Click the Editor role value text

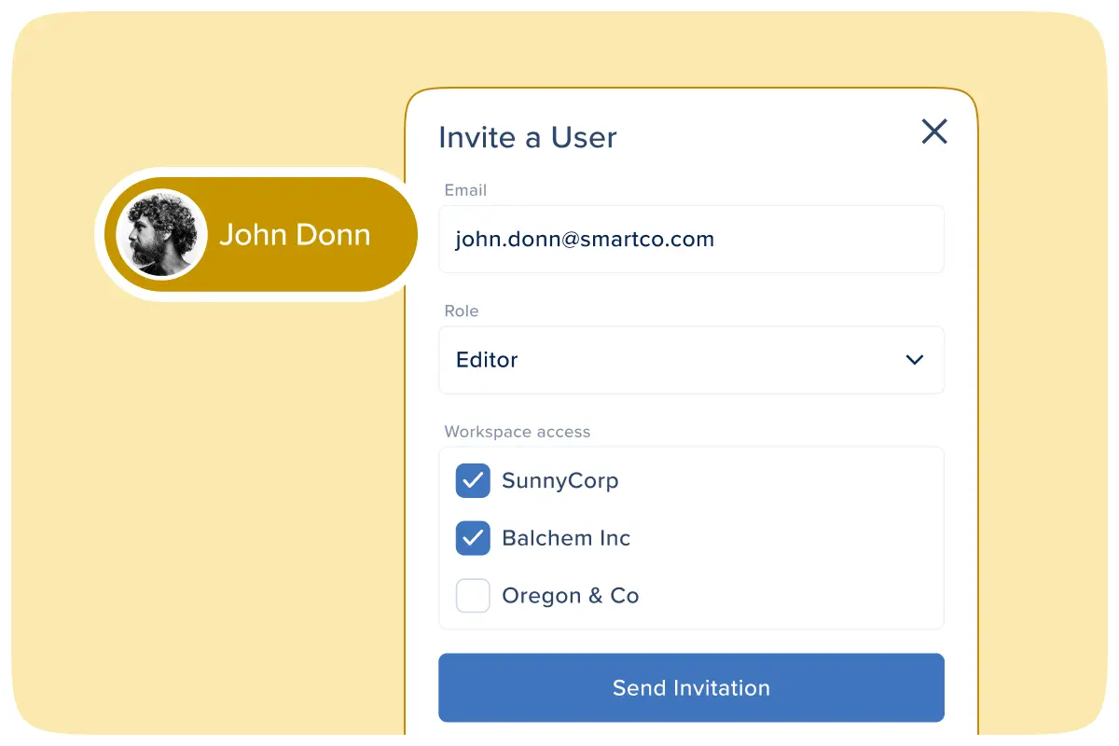487,360
